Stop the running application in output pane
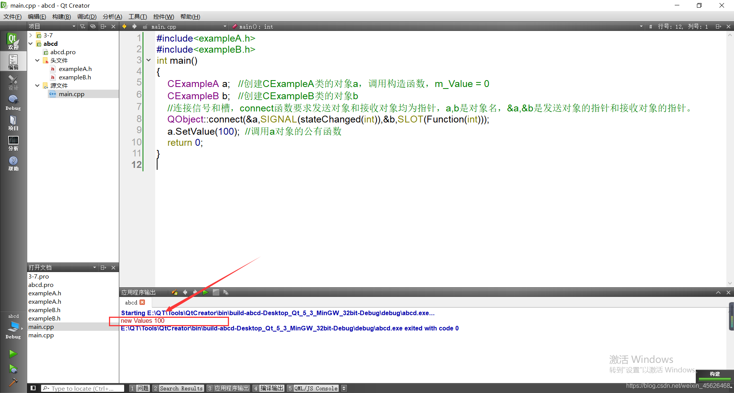The width and height of the screenshot is (734, 393). pos(216,292)
